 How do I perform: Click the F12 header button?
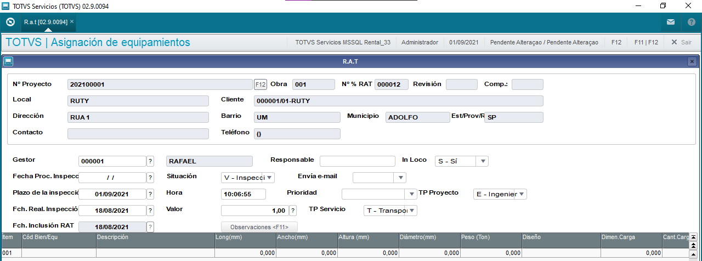pos(616,42)
